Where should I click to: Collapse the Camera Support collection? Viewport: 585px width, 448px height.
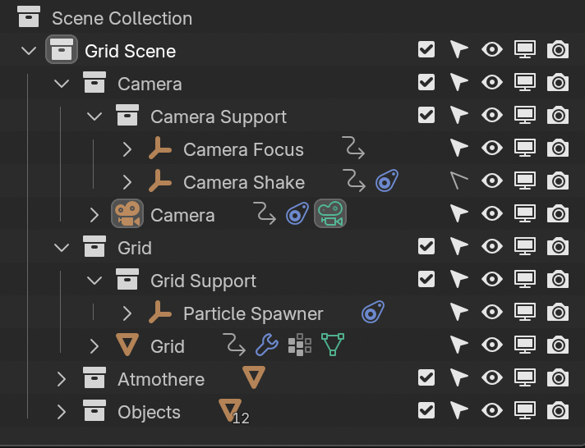pos(94,117)
